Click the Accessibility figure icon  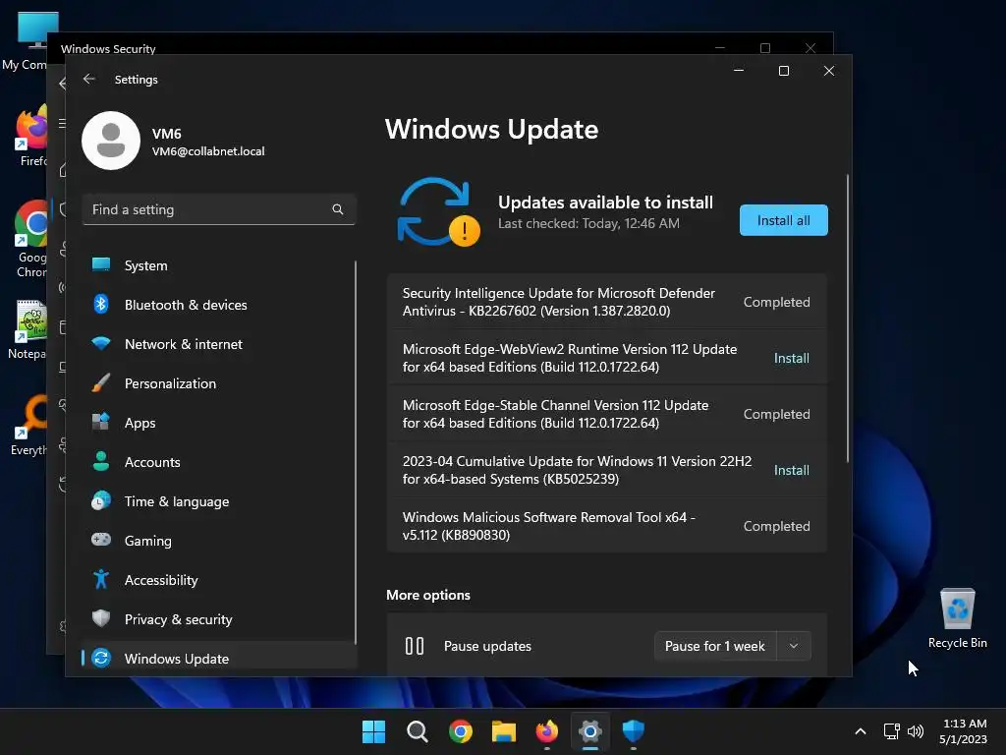(101, 580)
